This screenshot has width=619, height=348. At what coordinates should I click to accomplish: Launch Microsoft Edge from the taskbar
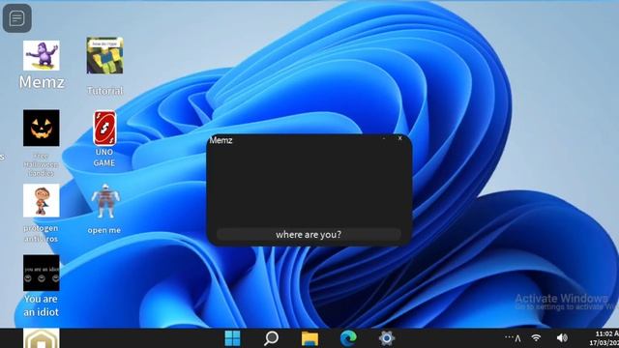coord(348,338)
